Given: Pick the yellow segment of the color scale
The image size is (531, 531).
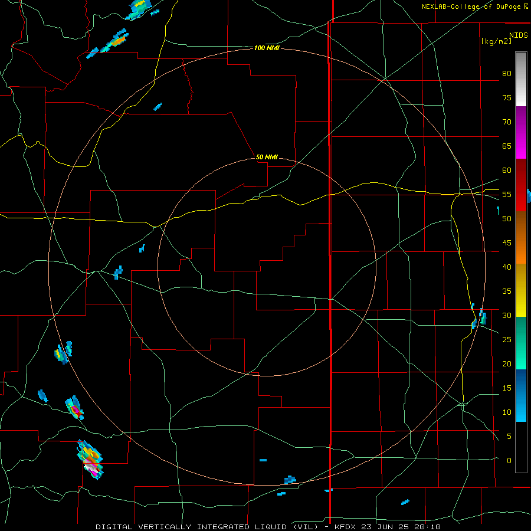Looking at the screenshot, I should (x=521, y=290).
